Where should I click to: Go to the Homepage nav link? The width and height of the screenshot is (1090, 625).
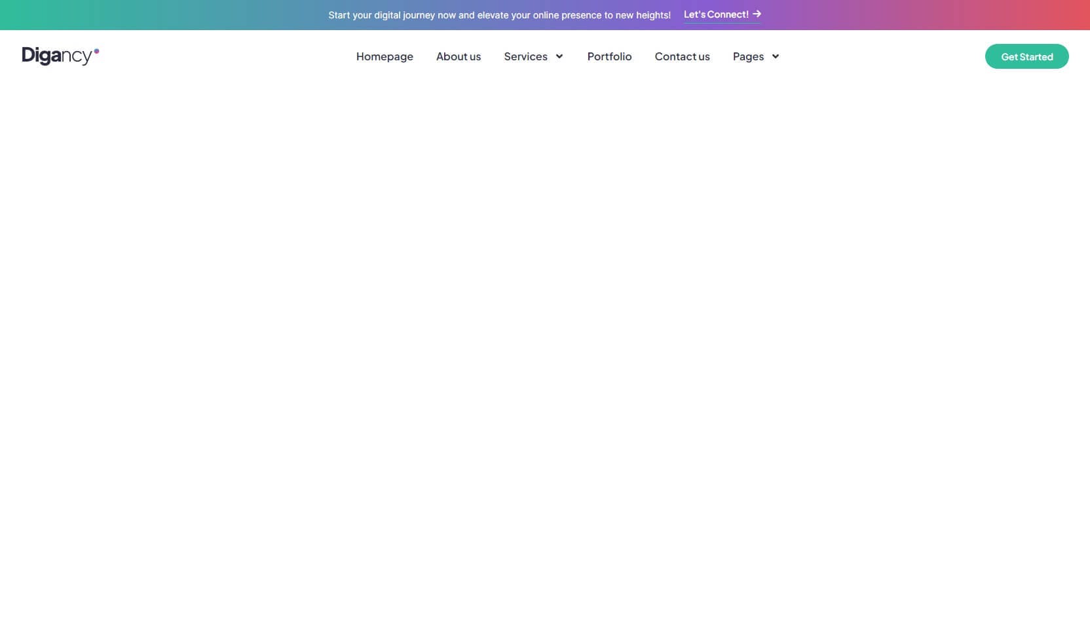385,56
